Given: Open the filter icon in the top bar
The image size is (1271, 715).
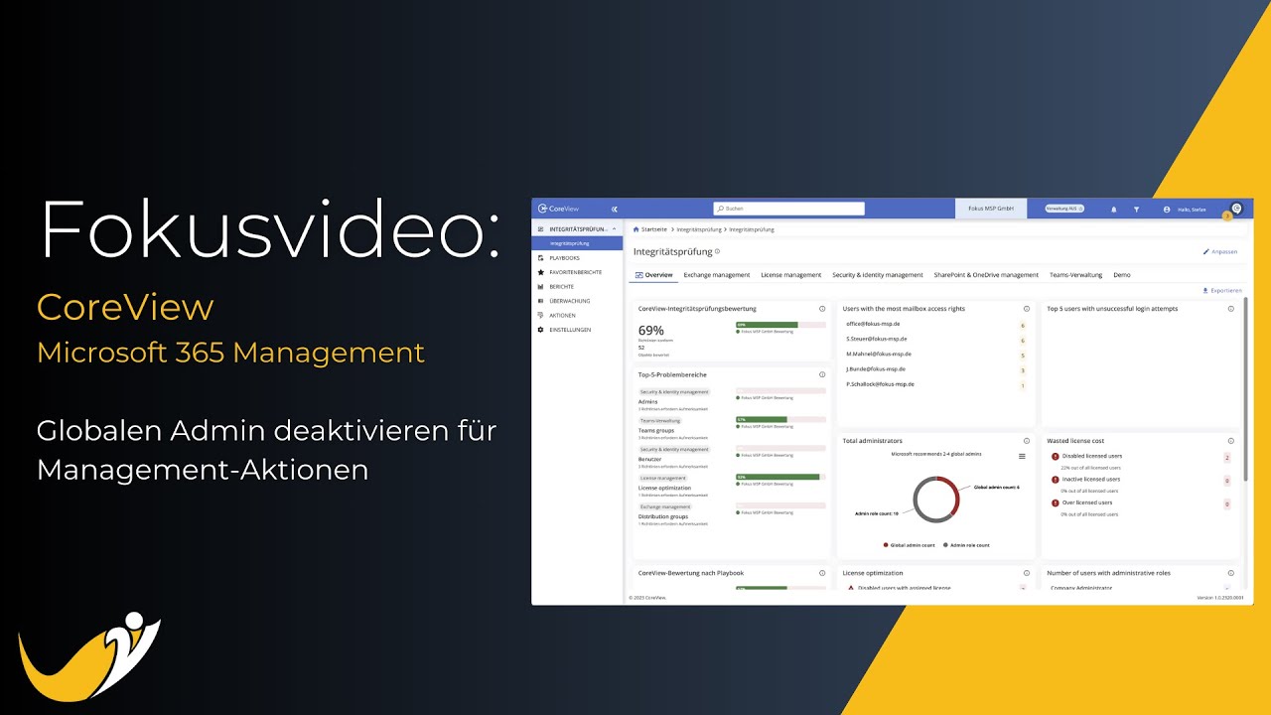Looking at the screenshot, I should (x=1136, y=210).
